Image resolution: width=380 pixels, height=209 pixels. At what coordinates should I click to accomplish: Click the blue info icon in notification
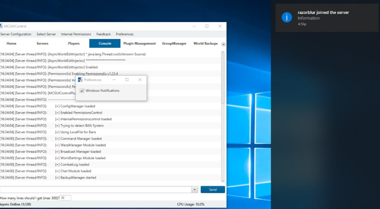point(287,17)
